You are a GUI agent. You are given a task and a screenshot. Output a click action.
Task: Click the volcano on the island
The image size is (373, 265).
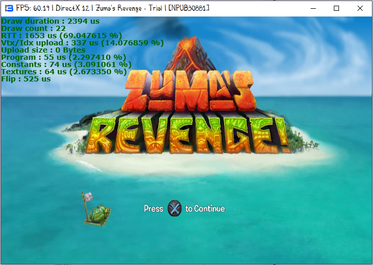[x=190, y=54]
